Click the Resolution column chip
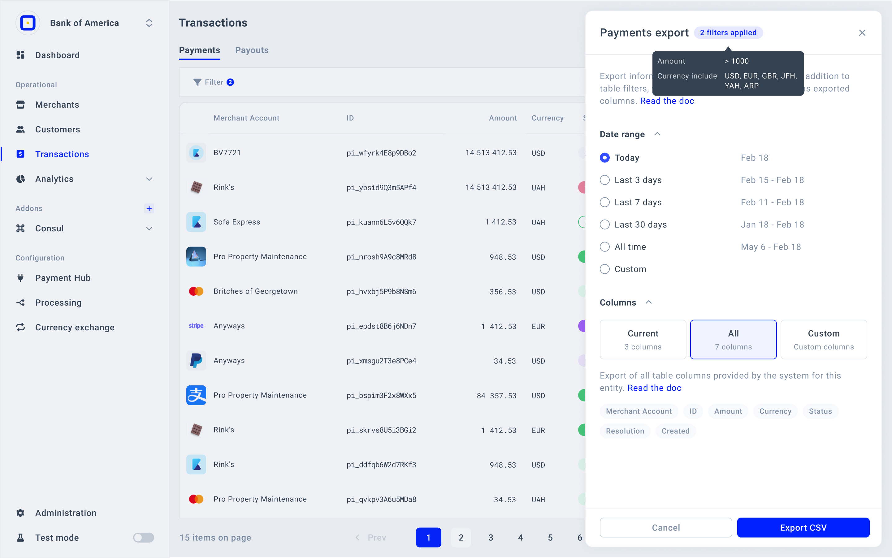The width and height of the screenshot is (892, 558). pos(625,431)
